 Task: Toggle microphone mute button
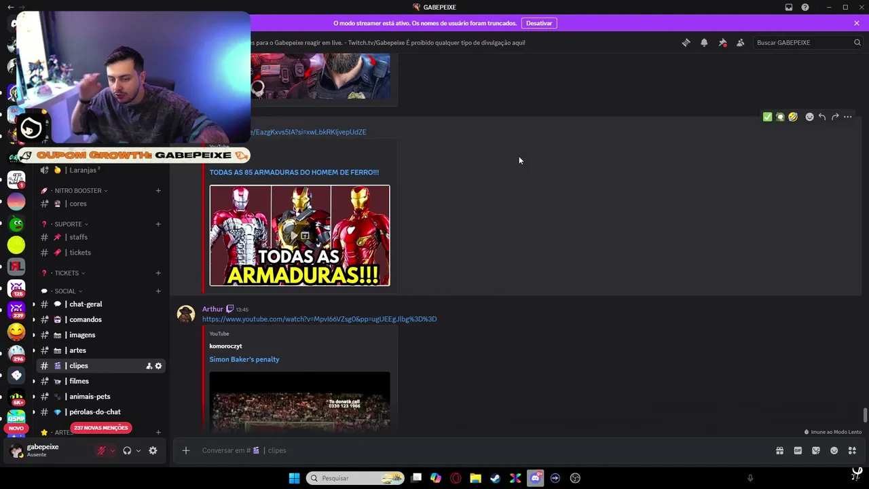[101, 450]
